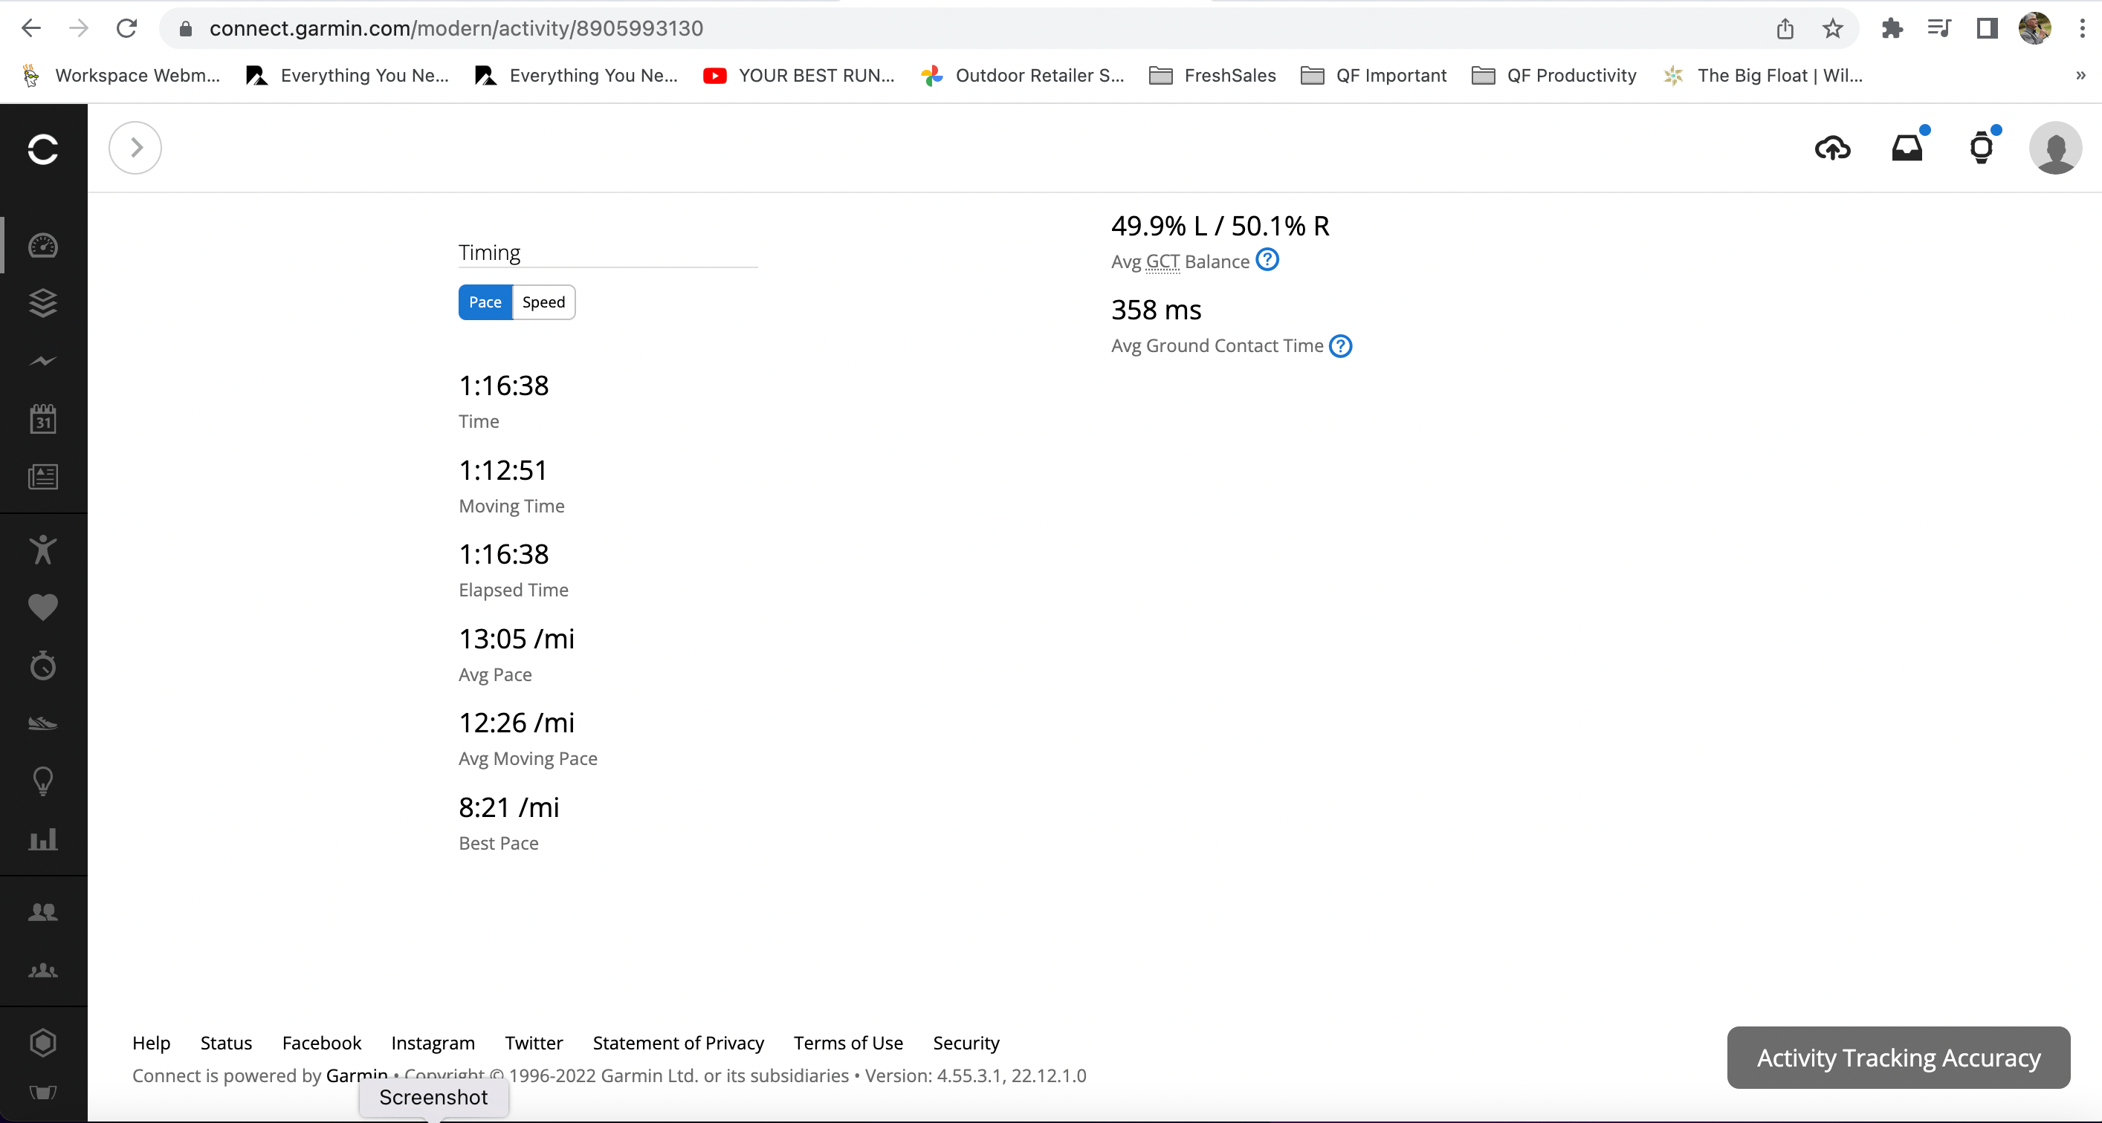Open the Gear shoe icon in sidebar
The image size is (2102, 1123).
tap(42, 723)
